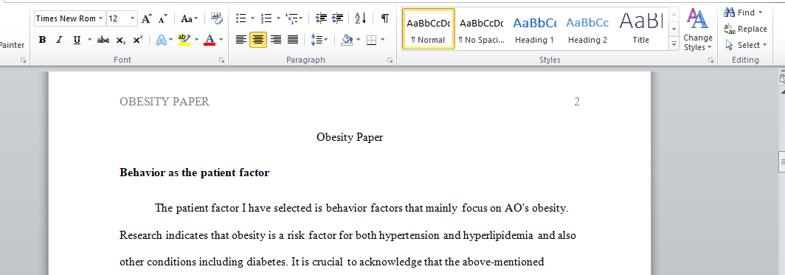The height and width of the screenshot is (275, 785).
Task: Click Shrink Font icon
Action: point(163,19)
